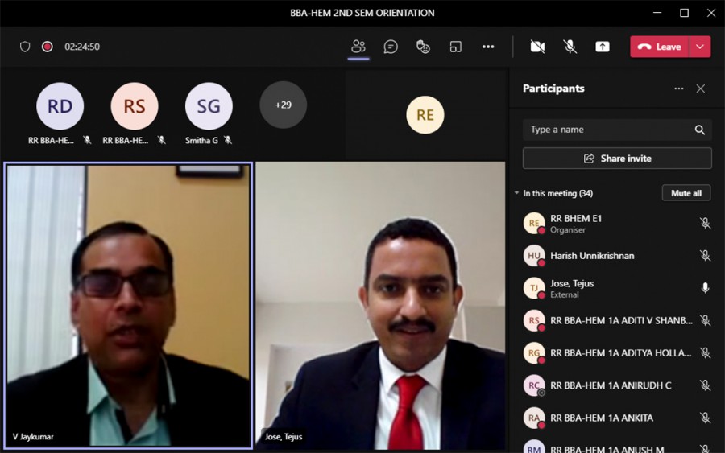Open the reactions and raise hand icon

click(x=423, y=47)
